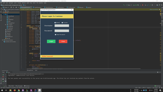Image resolution: width=163 pixels, height=92 pixels.
Task: Click Locate/scroll-from-source target icon in Project panel
Action: (11, 7)
